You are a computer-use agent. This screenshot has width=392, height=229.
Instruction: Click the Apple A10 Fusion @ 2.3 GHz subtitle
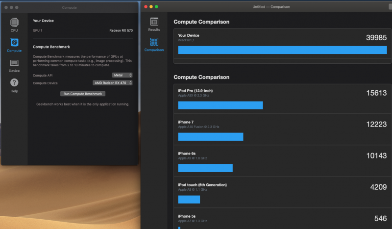[x=198, y=127]
